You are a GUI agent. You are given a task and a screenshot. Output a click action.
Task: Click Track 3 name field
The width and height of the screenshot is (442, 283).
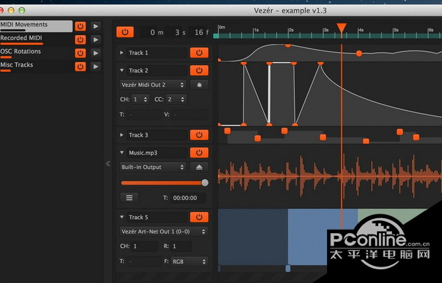tap(157, 135)
